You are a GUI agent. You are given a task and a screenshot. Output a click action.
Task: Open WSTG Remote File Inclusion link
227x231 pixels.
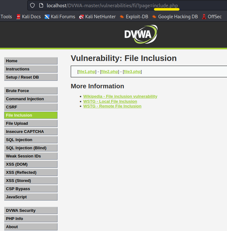(x=112, y=106)
